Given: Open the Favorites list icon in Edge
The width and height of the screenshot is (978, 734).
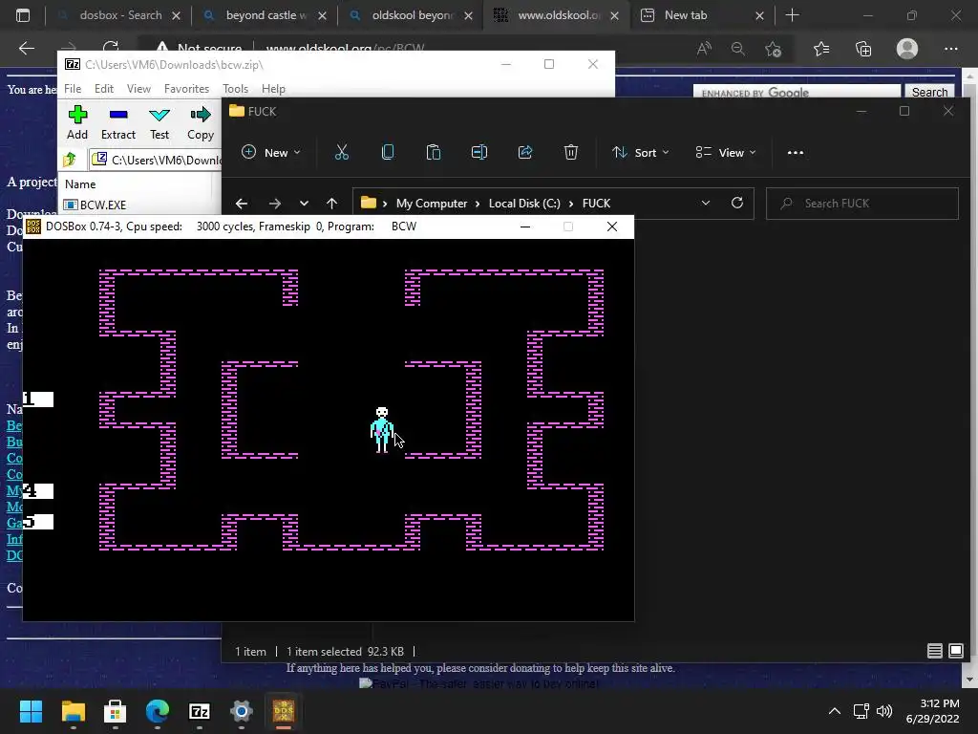Looking at the screenshot, I should (821, 49).
